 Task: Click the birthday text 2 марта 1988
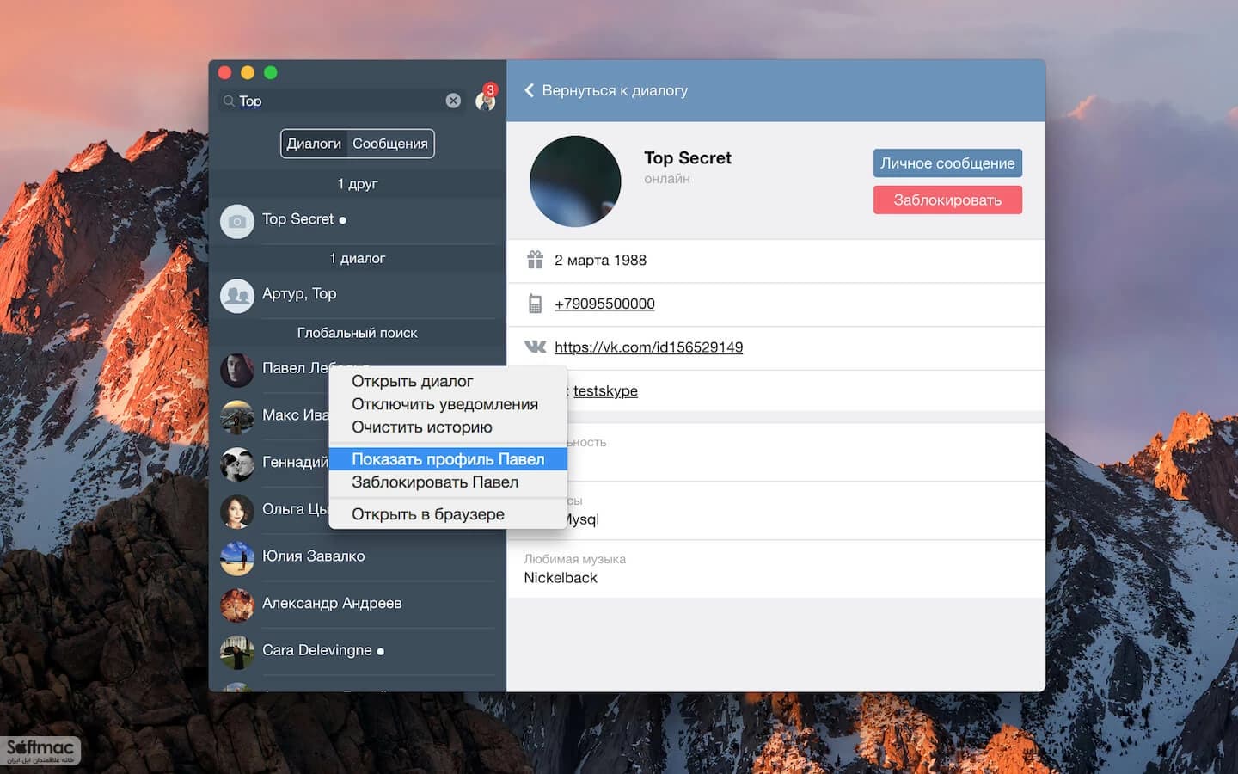pyautogui.click(x=600, y=260)
